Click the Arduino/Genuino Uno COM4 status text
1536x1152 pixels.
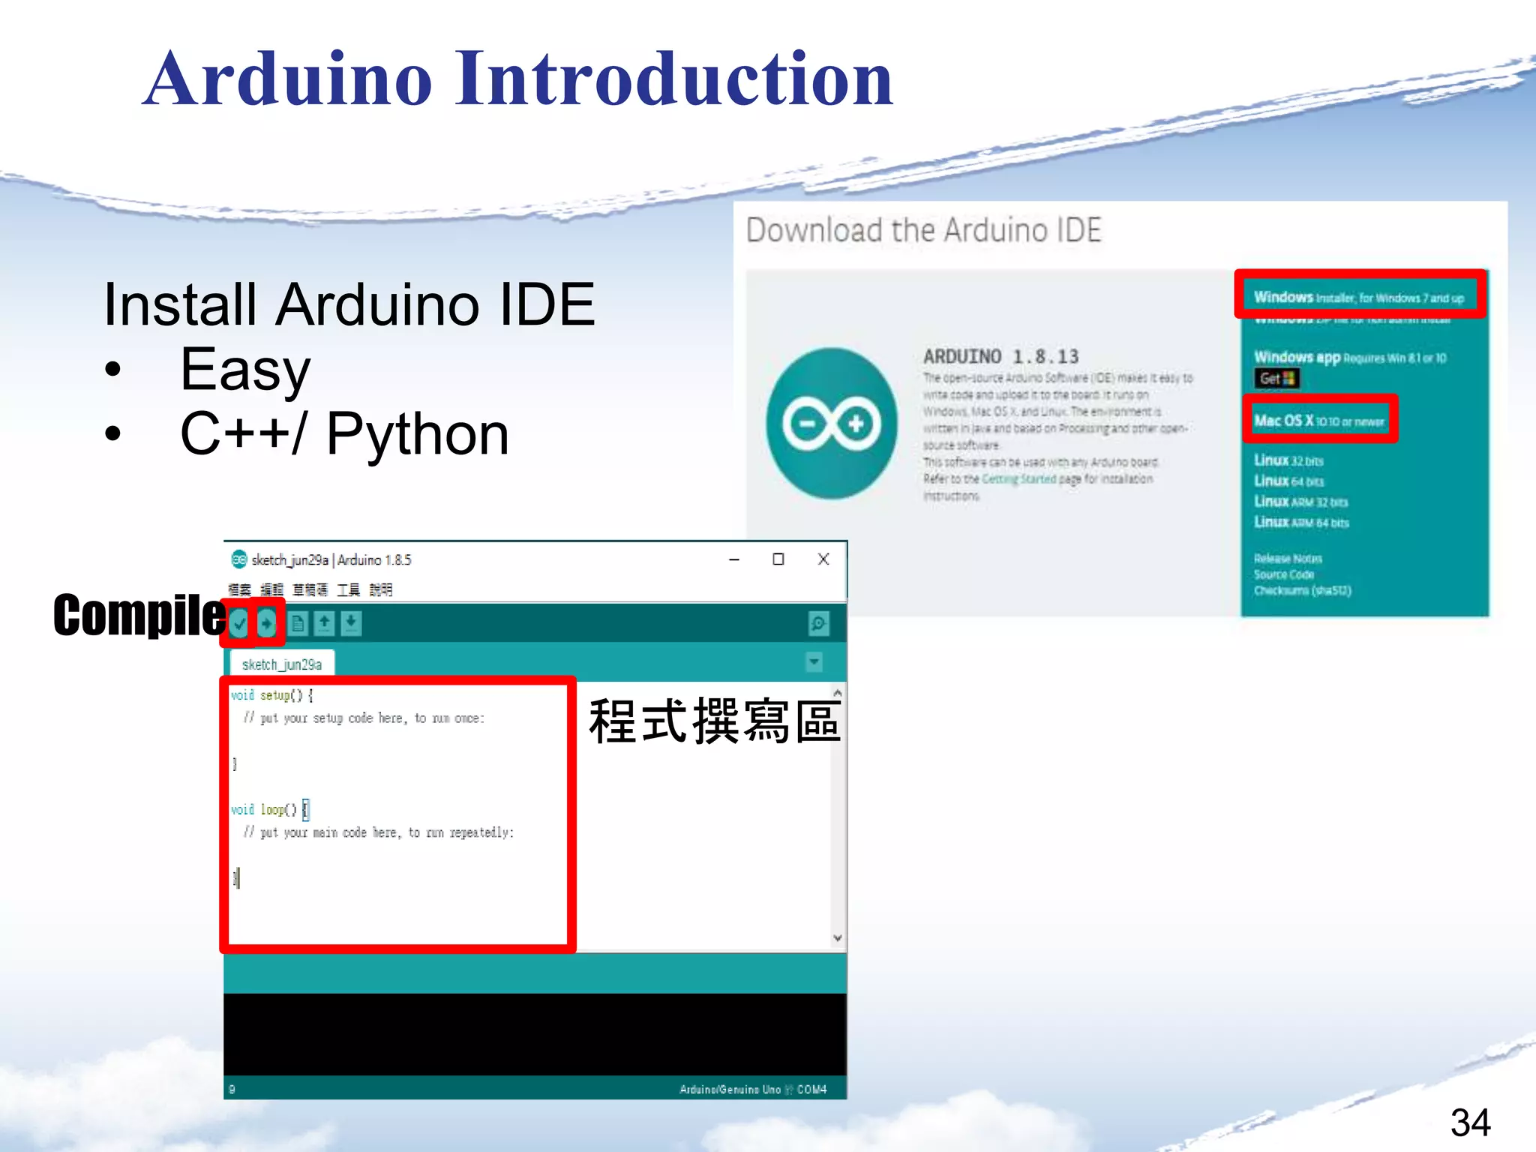[753, 1089]
